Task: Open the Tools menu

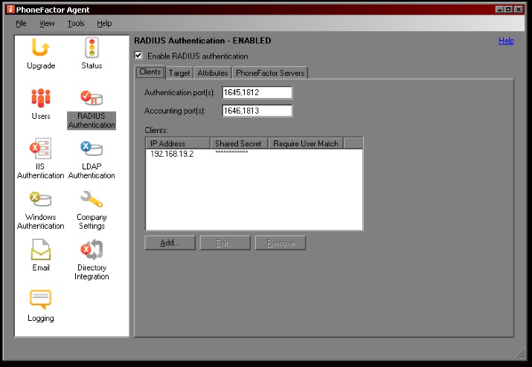Action: 75,23
